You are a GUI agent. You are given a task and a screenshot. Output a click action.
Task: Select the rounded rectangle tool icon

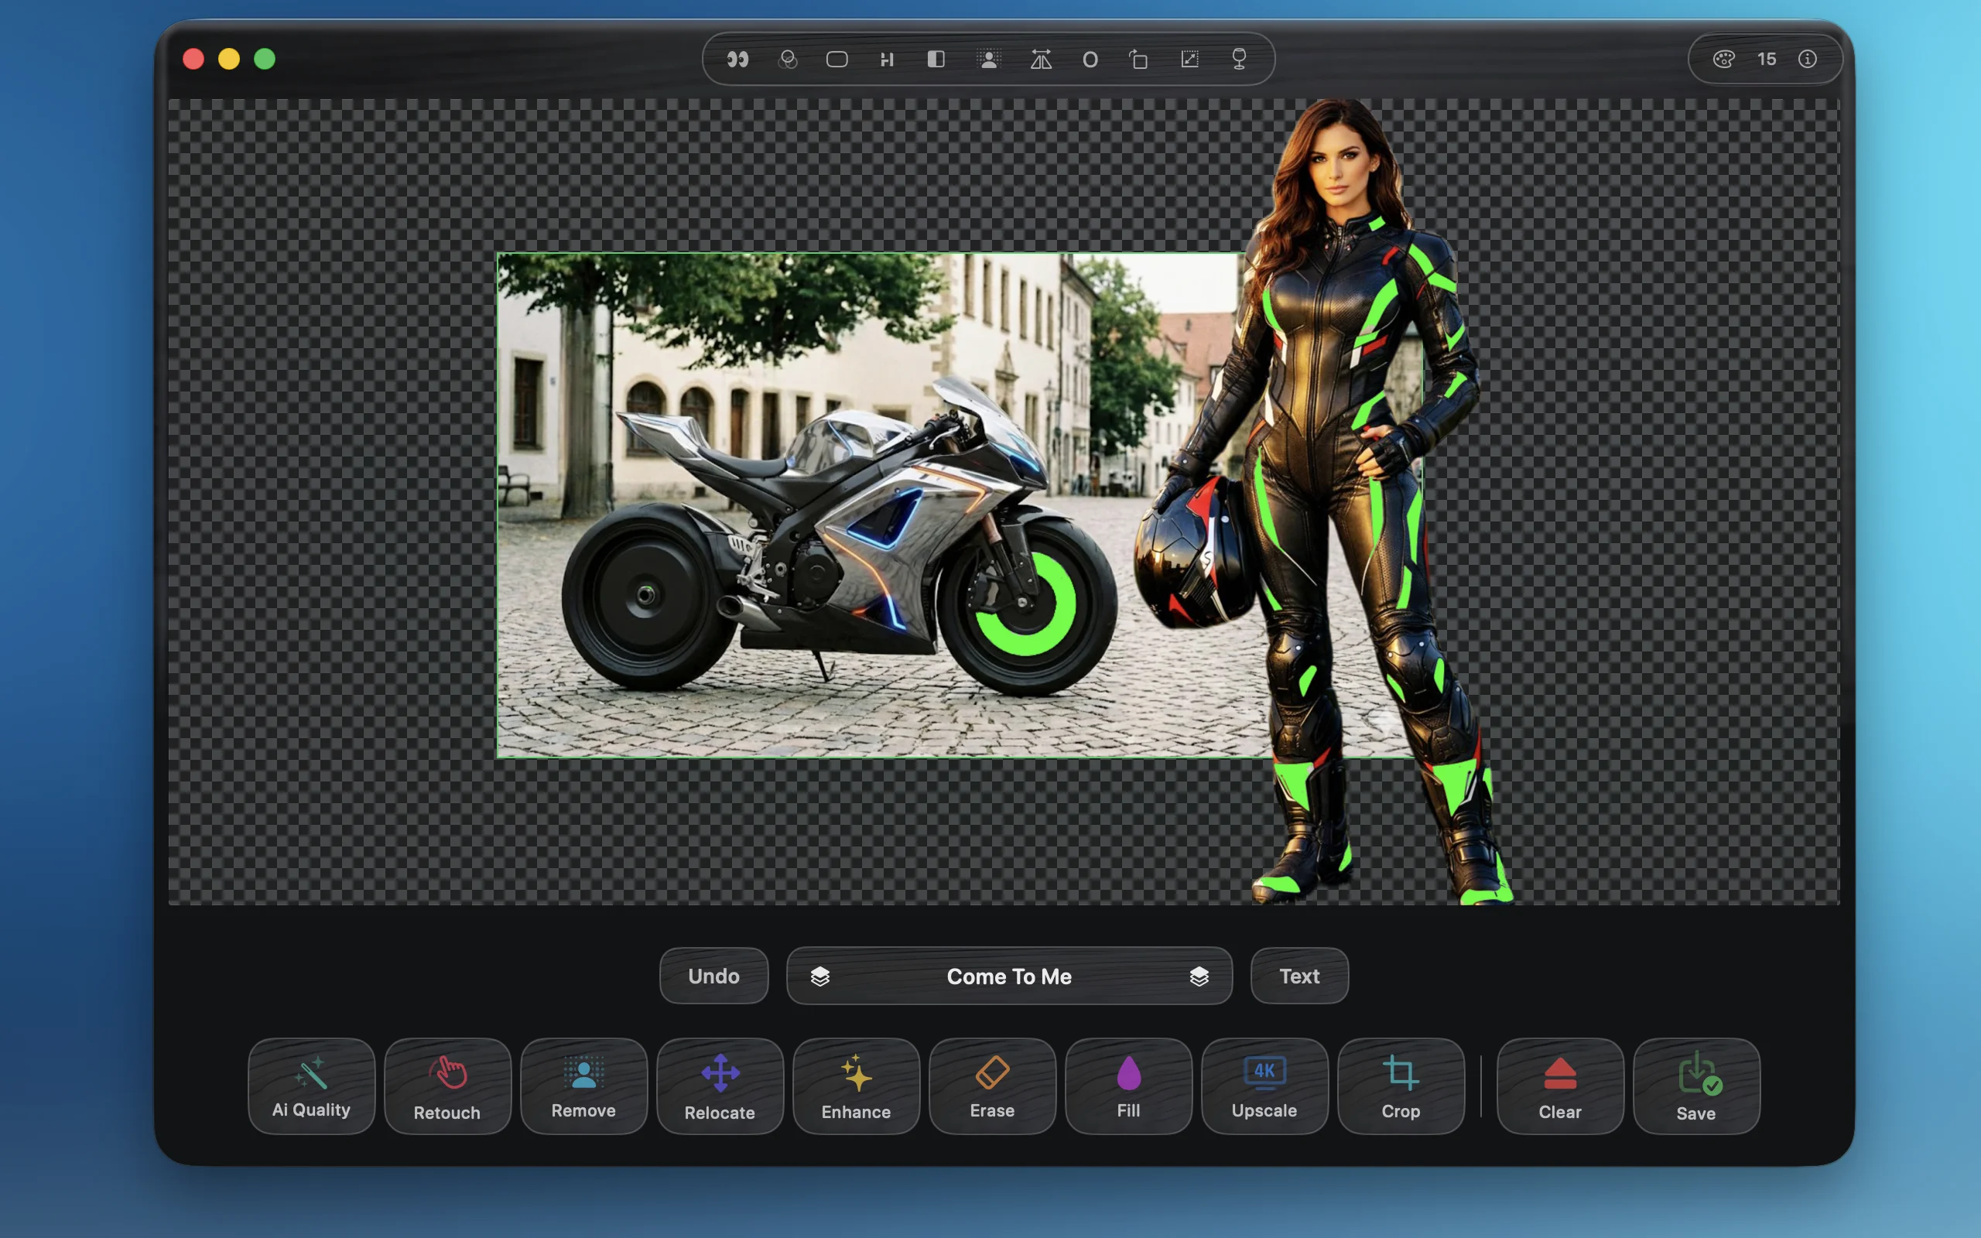(837, 59)
